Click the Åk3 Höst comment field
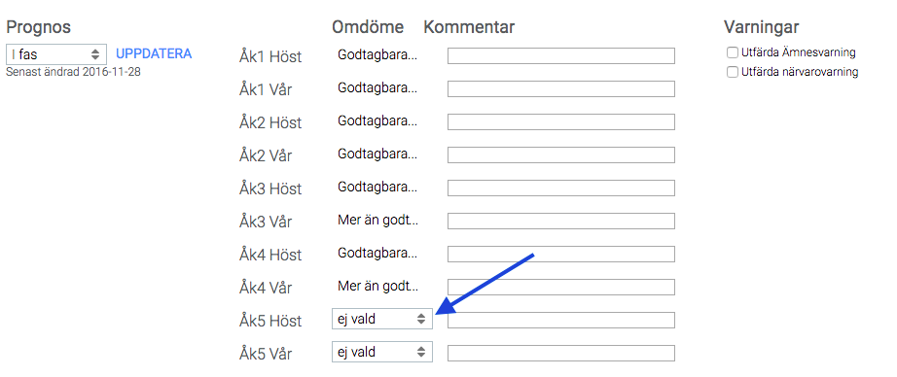The image size is (897, 377). pos(560,188)
